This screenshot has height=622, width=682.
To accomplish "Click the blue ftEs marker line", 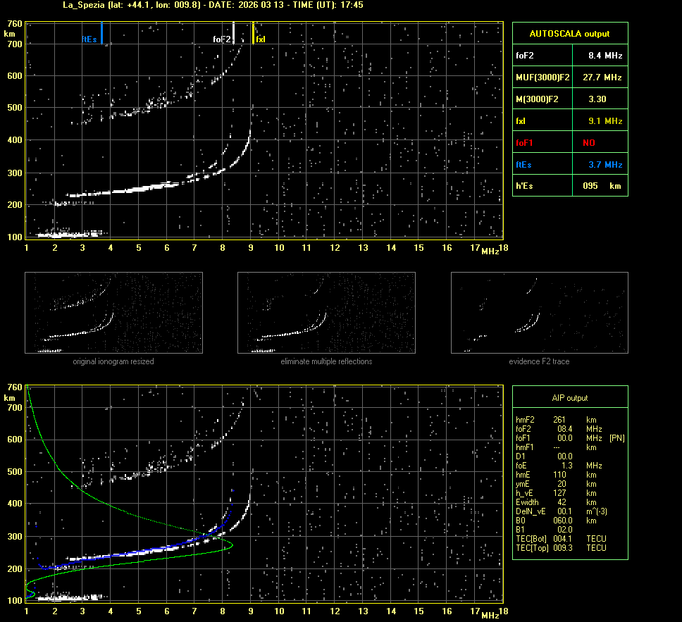I will pos(102,33).
